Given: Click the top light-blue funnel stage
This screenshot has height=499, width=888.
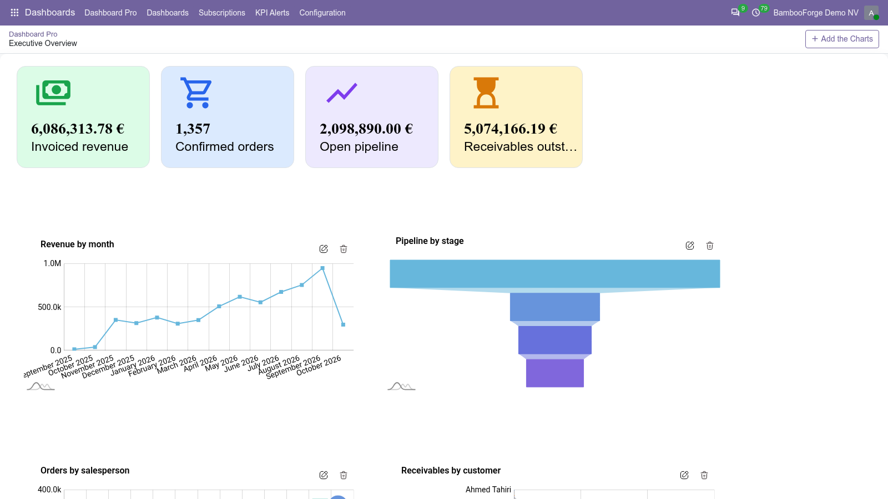Looking at the screenshot, I should [555, 274].
